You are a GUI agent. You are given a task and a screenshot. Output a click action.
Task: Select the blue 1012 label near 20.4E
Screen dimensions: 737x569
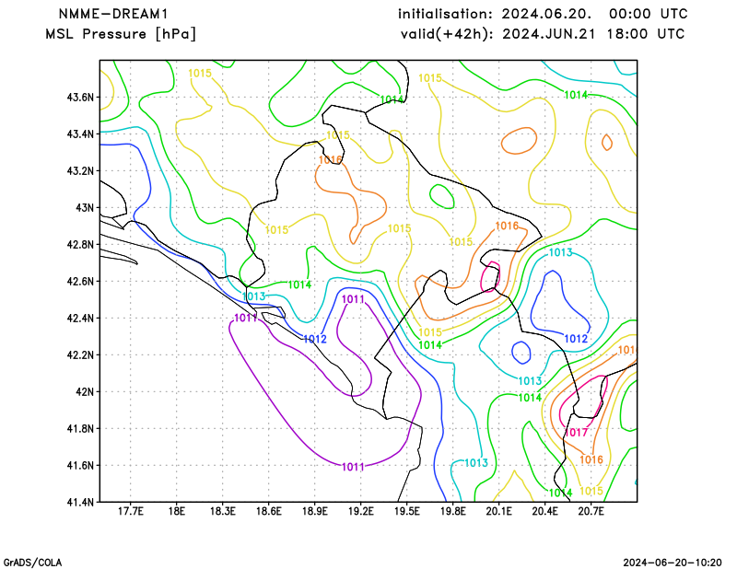click(x=576, y=338)
